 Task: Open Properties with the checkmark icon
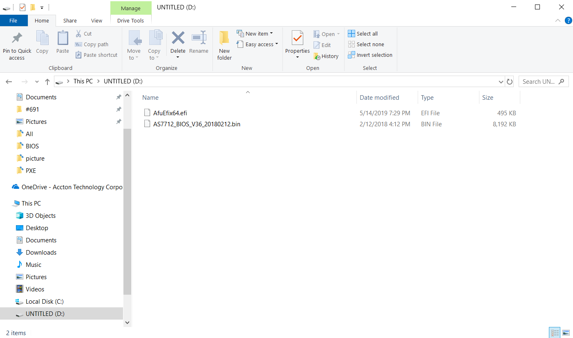[x=298, y=38]
